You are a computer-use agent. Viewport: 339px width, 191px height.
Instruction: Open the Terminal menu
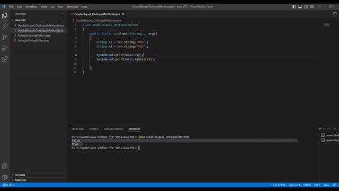[x=72, y=6]
